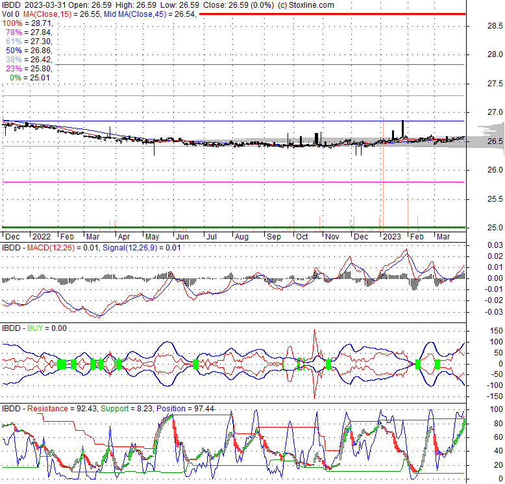
Task: Click the Vol 0 label
Action: click(10, 14)
